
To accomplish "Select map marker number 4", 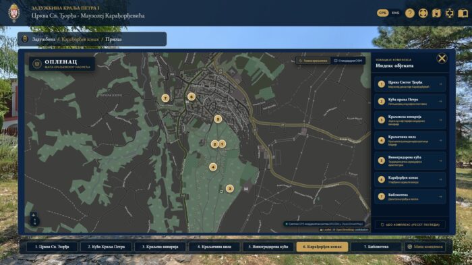I will tap(213, 167).
